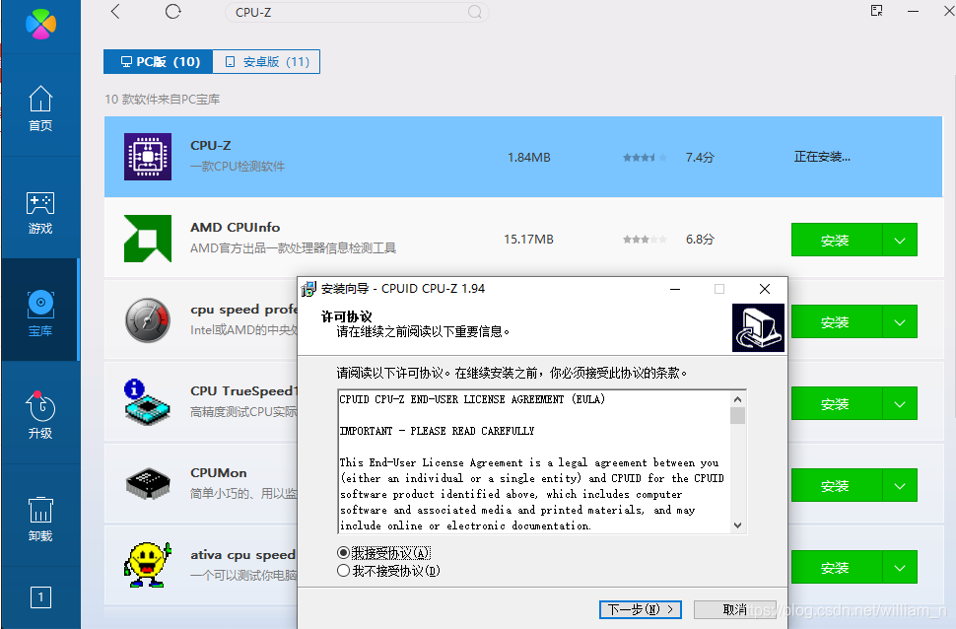Open the 升级 upgrade section in the sidebar

pos(40,415)
